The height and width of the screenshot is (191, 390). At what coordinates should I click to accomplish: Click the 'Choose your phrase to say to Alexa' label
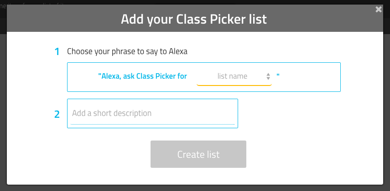pos(127,51)
